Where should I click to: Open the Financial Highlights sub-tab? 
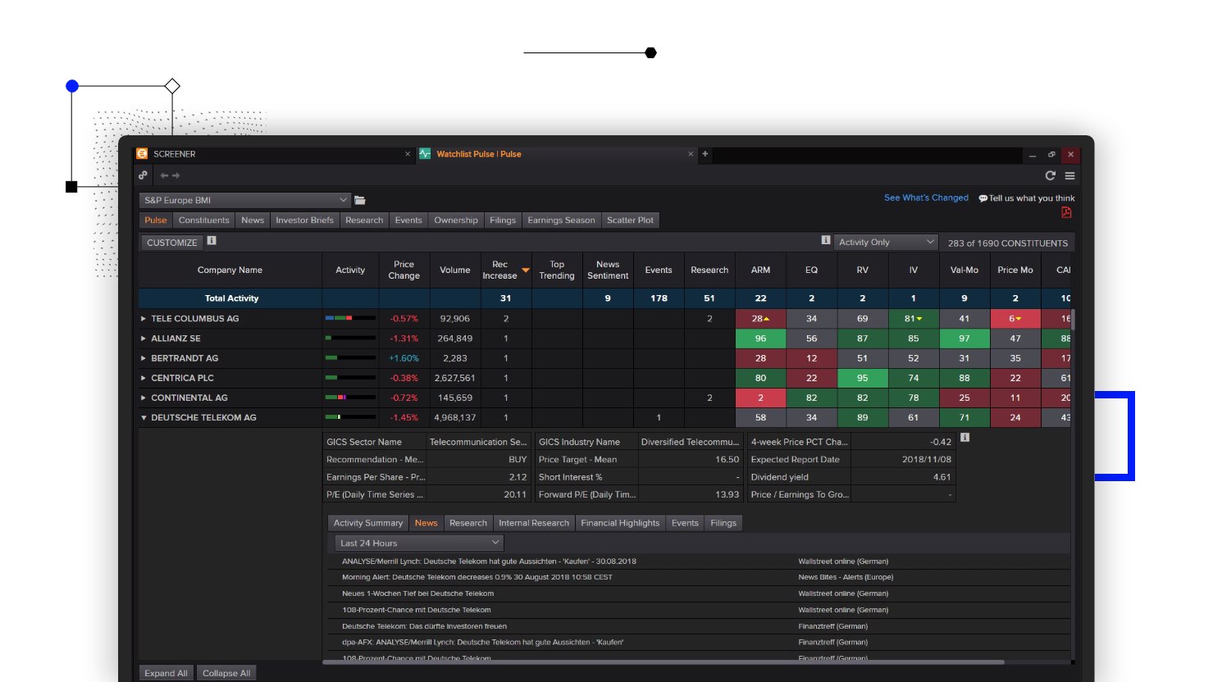click(620, 523)
